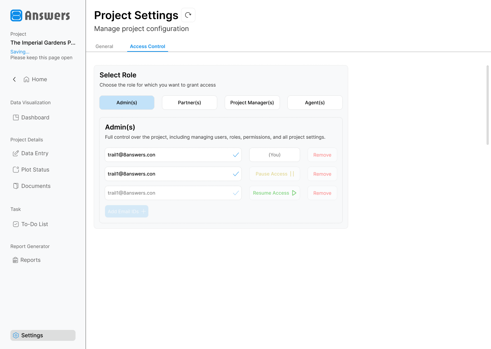Viewport: 491px width, 349px height.
Task: Click the refresh icon beside Project Settings
Action: 188,15
